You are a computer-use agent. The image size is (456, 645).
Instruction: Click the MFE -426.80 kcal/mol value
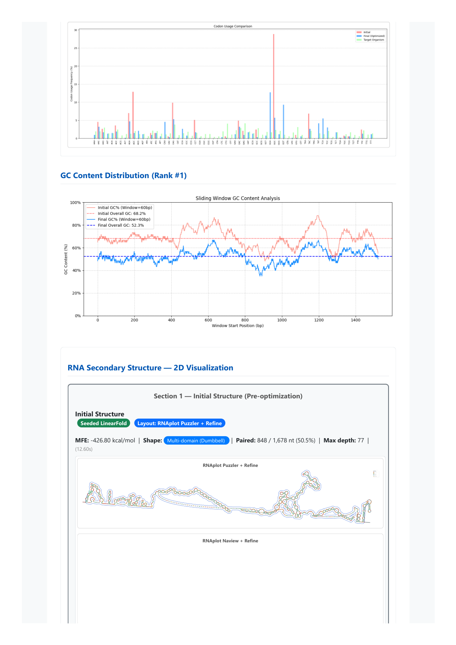tap(113, 440)
